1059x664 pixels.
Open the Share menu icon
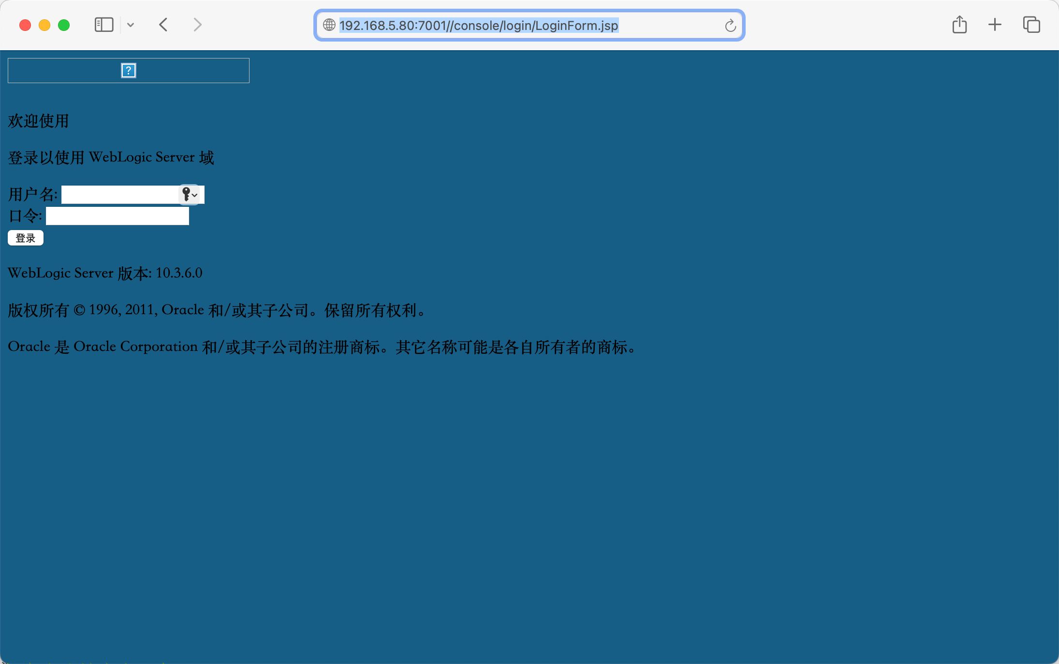pyautogui.click(x=959, y=25)
